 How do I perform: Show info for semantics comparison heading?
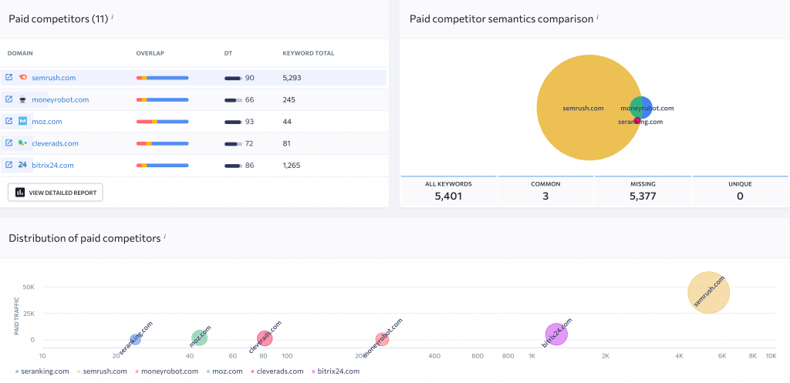click(x=598, y=17)
